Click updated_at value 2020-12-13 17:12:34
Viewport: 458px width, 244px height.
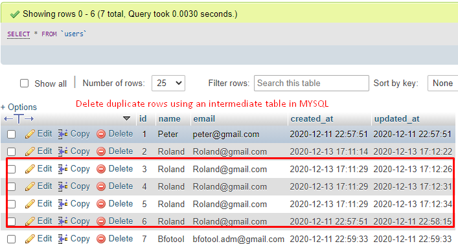(413, 204)
